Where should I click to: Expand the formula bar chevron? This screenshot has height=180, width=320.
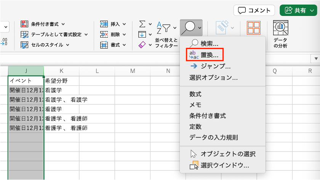coord(315,59)
